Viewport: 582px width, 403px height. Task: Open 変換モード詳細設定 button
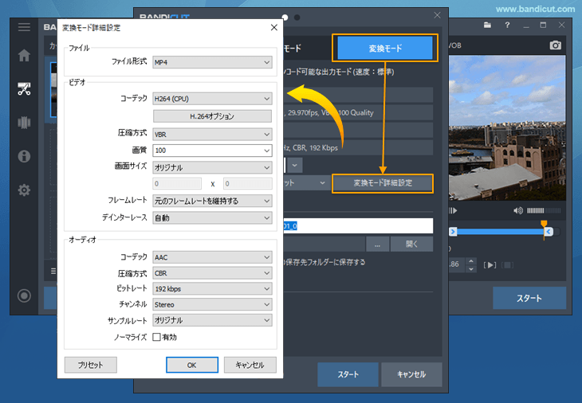(x=383, y=183)
